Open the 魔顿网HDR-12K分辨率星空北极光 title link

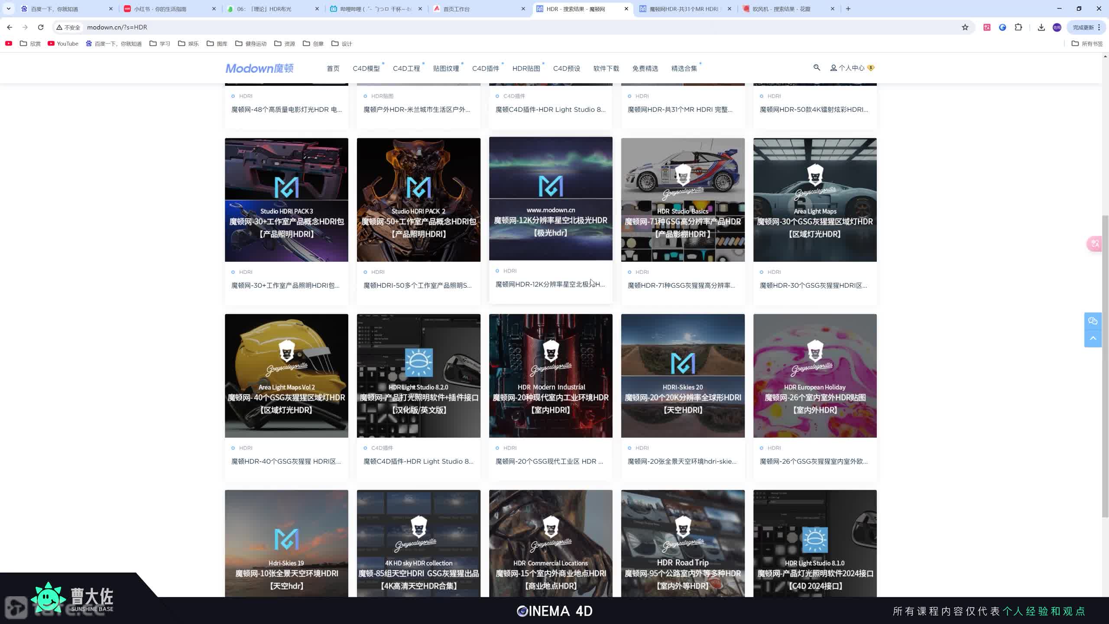click(x=550, y=284)
